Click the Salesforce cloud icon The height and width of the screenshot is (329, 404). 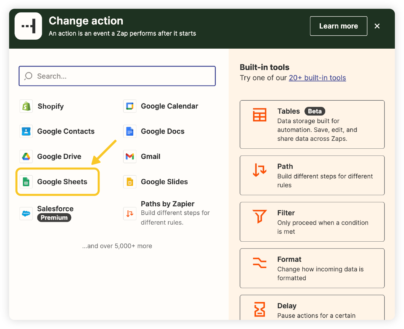point(26,213)
